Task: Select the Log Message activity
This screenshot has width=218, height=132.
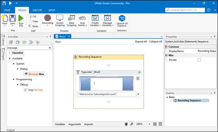Action: pyautogui.click(x=33, y=90)
